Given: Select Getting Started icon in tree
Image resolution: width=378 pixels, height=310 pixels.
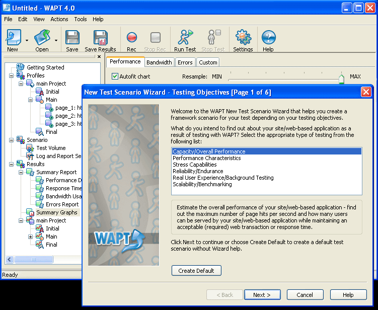Looking at the screenshot, I should click(21, 67).
